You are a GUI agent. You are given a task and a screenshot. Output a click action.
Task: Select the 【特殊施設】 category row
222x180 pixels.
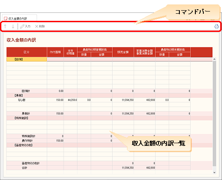pos(110,118)
